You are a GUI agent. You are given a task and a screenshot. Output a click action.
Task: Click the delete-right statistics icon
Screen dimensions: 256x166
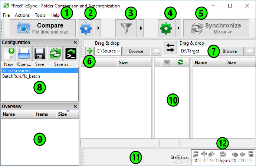click(250, 154)
